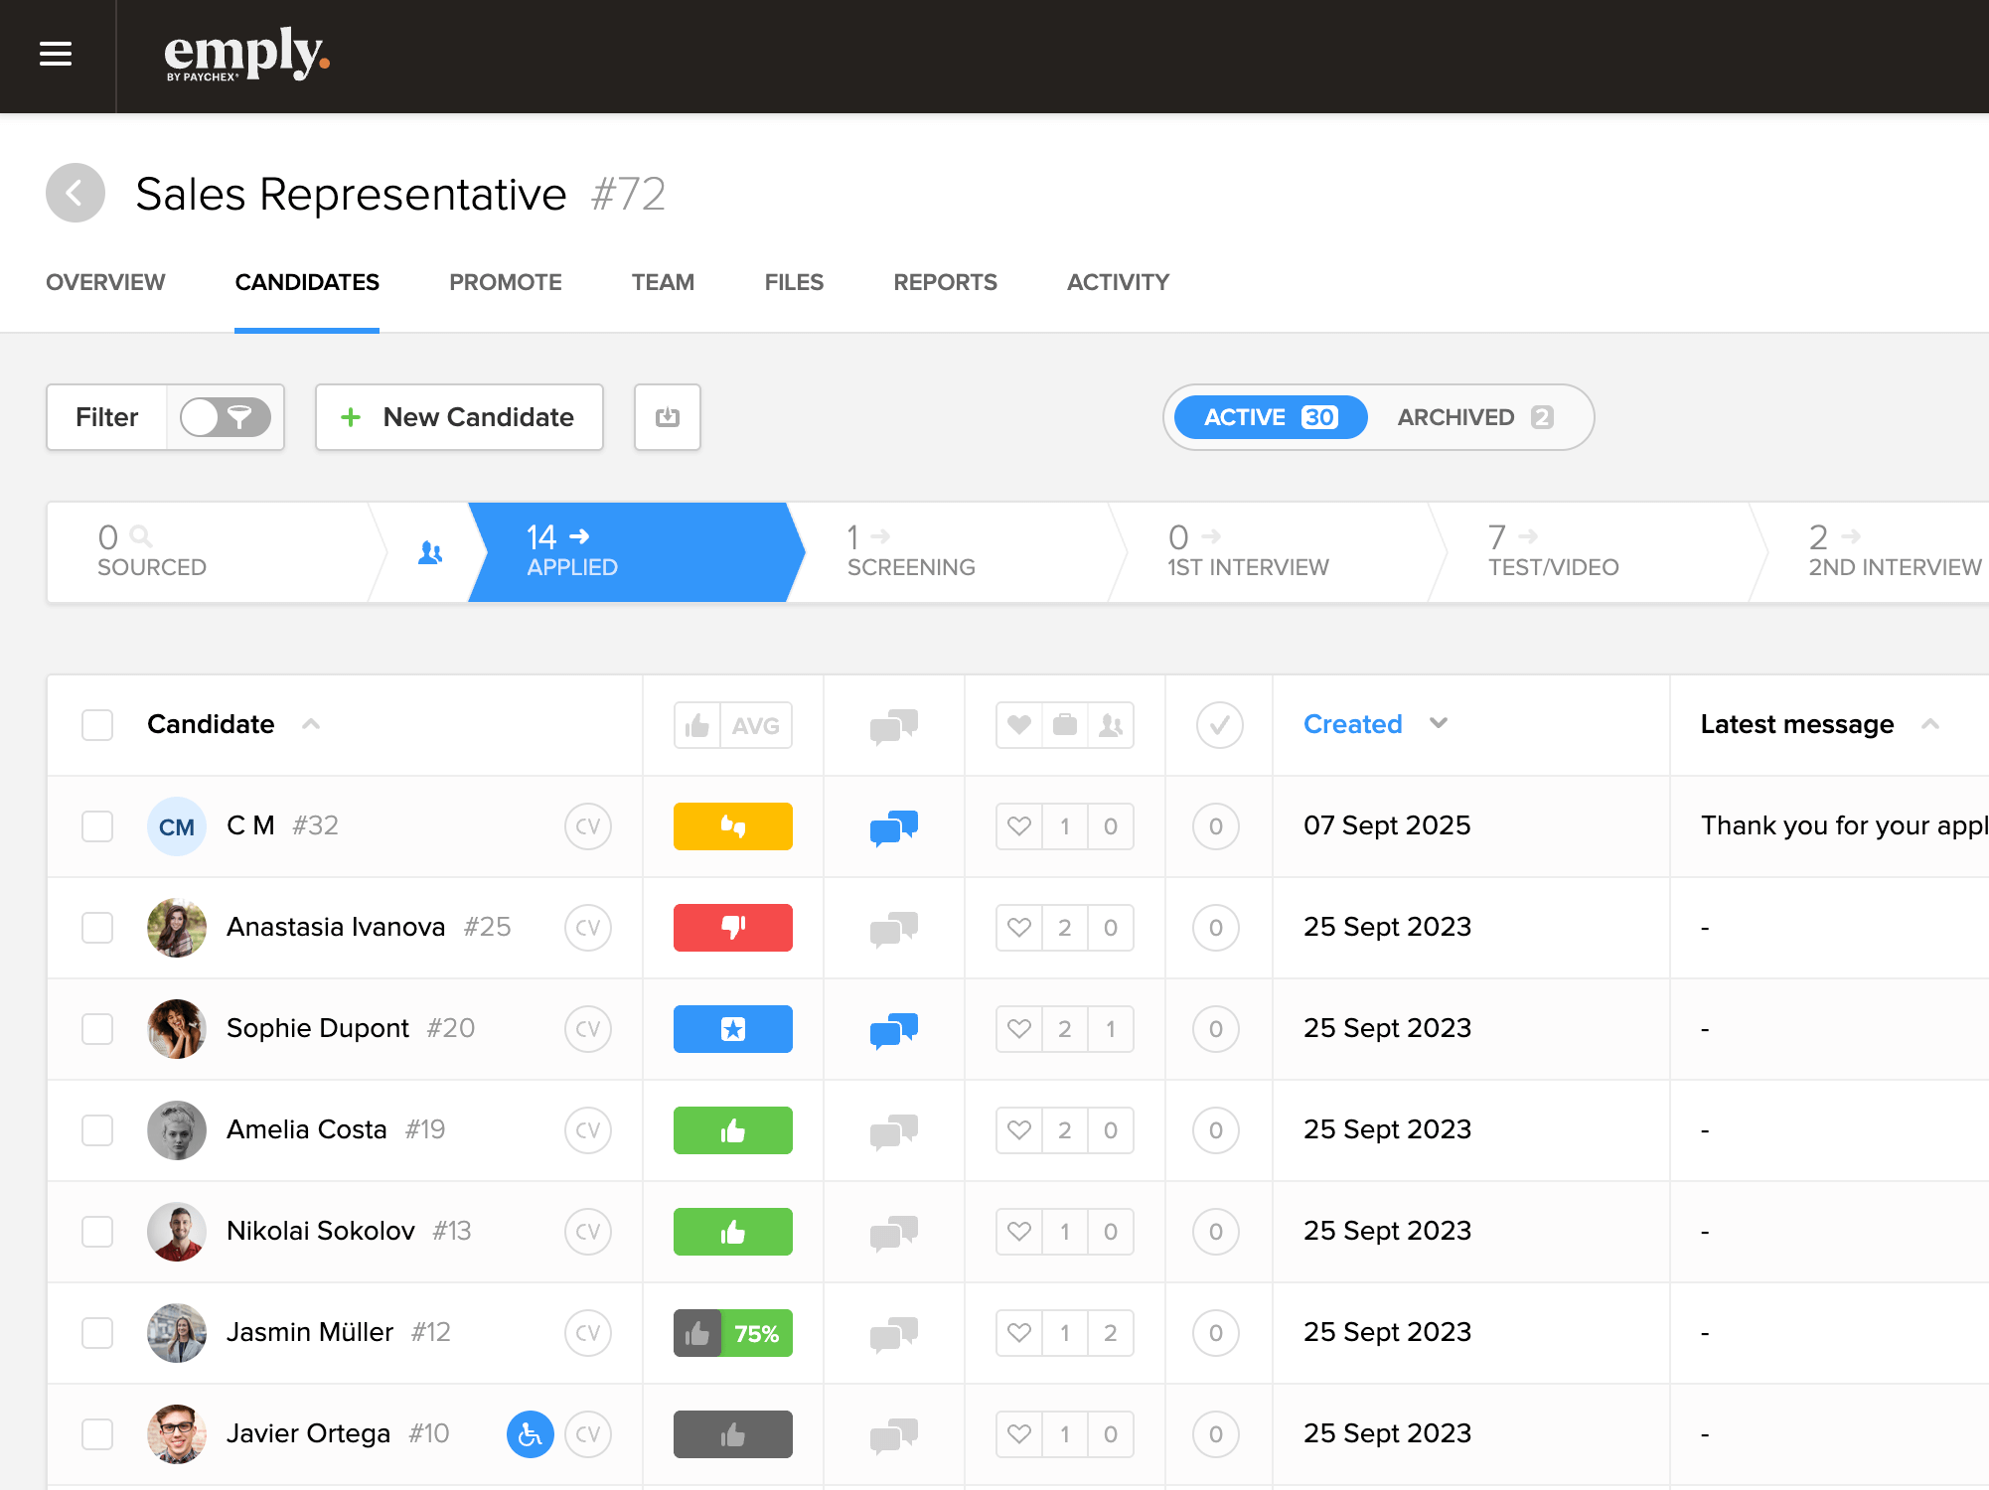Click Jasmin Müller's 75% rating bar
Viewport: 1989px width, 1490px height.
(733, 1333)
